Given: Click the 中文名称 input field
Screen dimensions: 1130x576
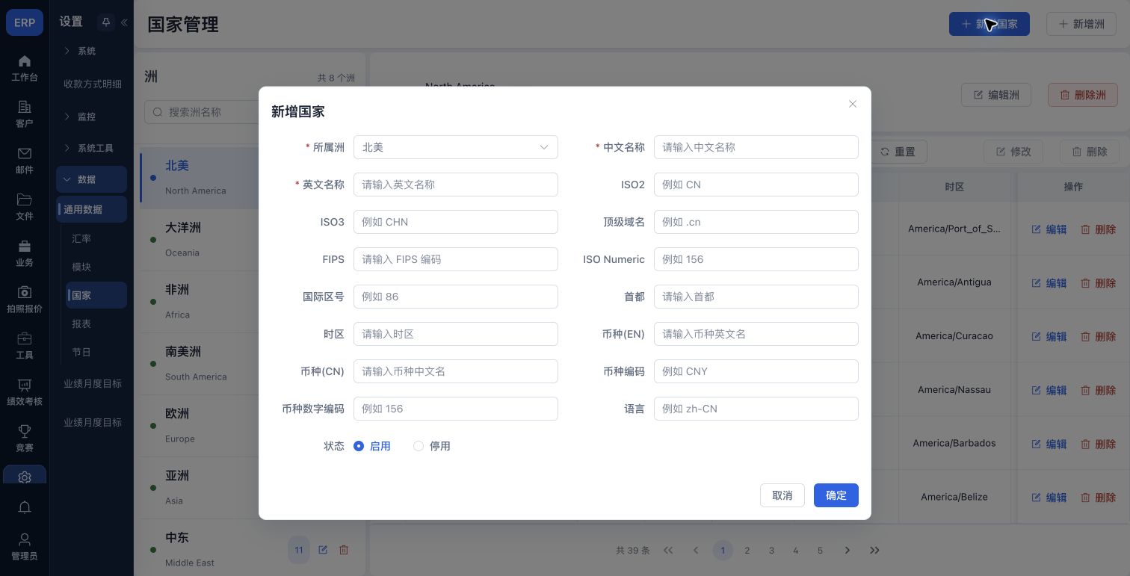Looking at the screenshot, I should pyautogui.click(x=756, y=147).
